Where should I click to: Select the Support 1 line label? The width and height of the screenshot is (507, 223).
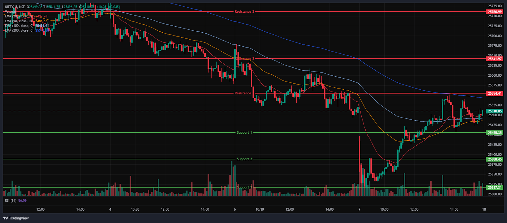click(x=244, y=132)
